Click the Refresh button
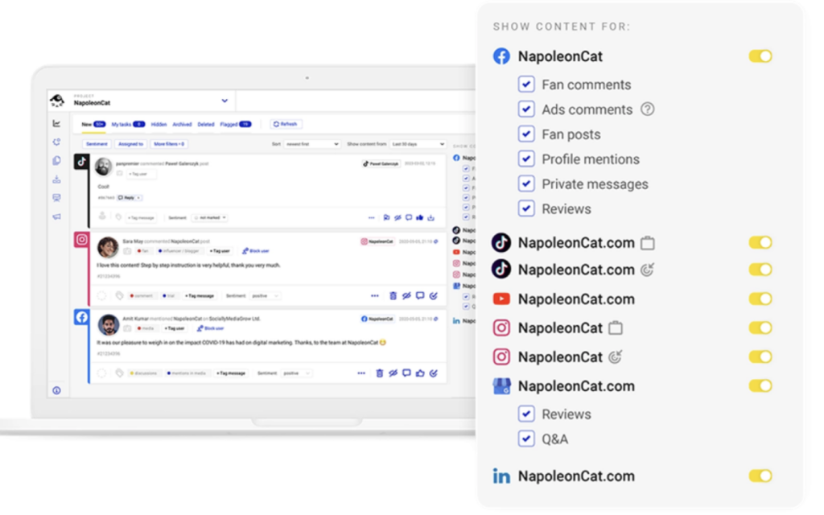 pyautogui.click(x=286, y=124)
